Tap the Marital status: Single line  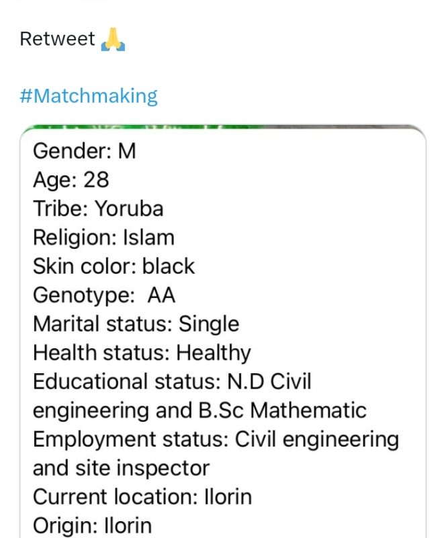pyautogui.click(x=136, y=324)
